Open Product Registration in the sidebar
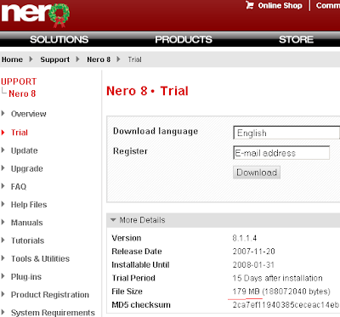This screenshot has height=317, width=340. pos(50,295)
